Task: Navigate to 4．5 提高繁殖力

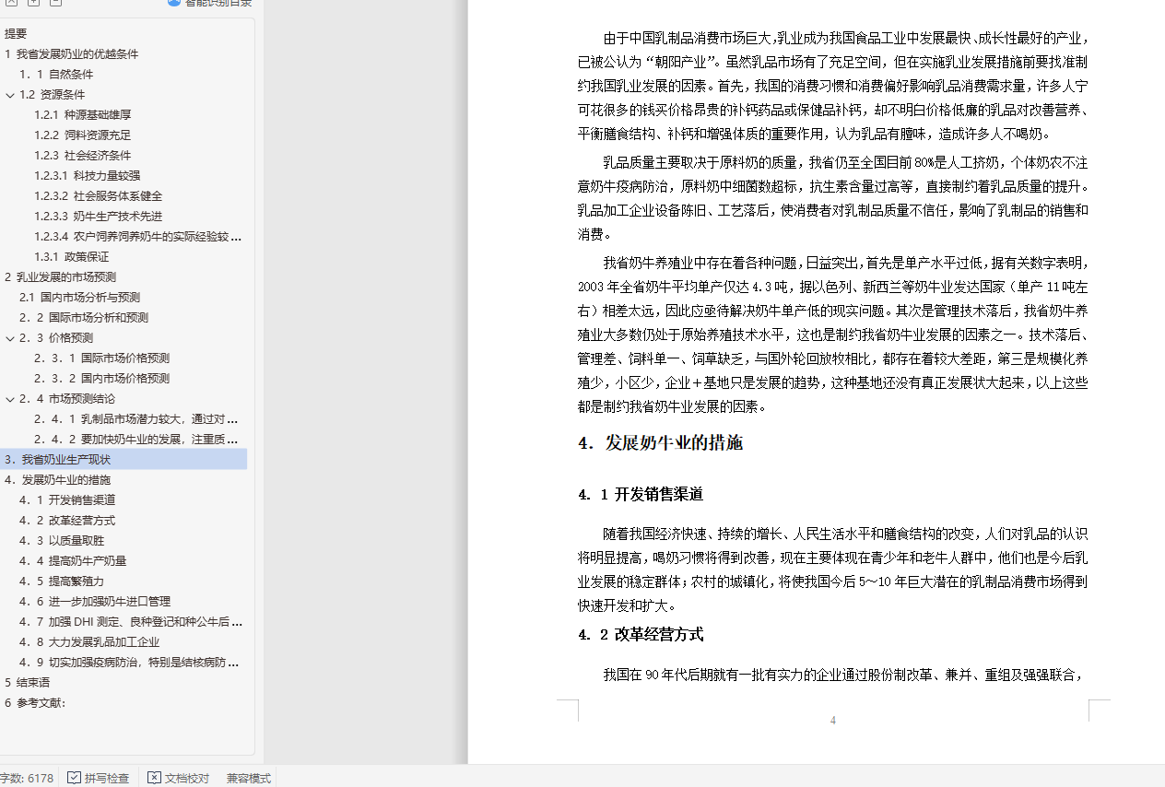Action: [62, 581]
